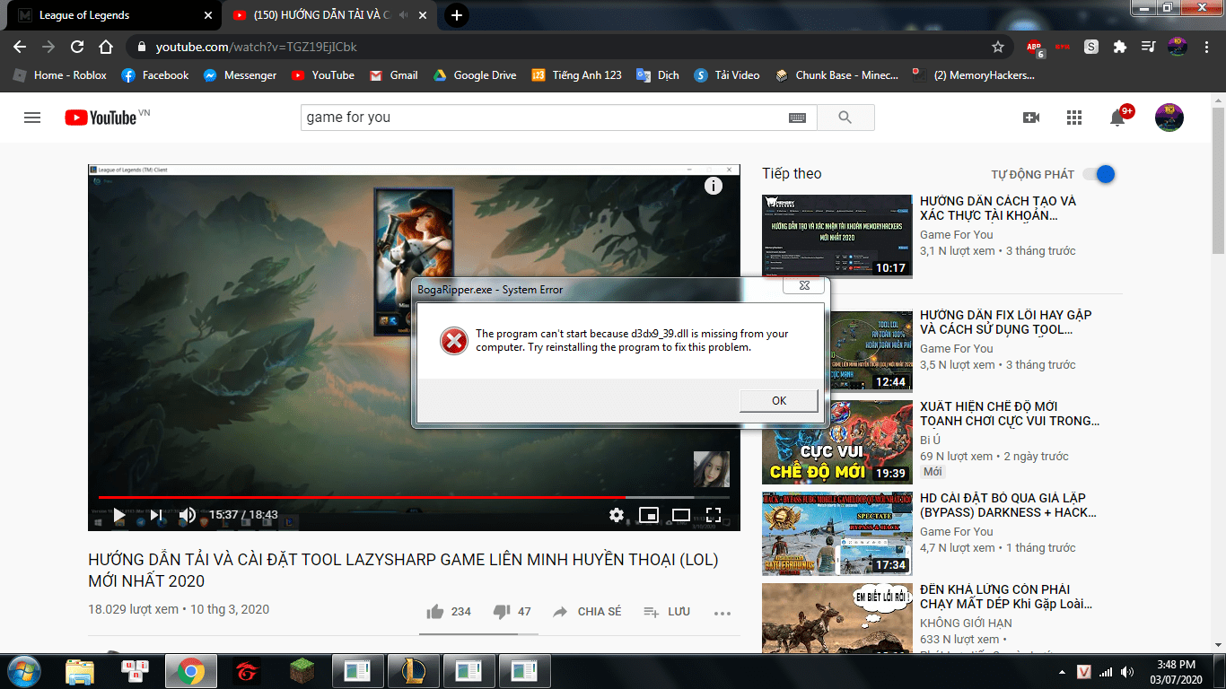Open the Gmail bookmark
This screenshot has width=1226, height=689.
(393, 75)
